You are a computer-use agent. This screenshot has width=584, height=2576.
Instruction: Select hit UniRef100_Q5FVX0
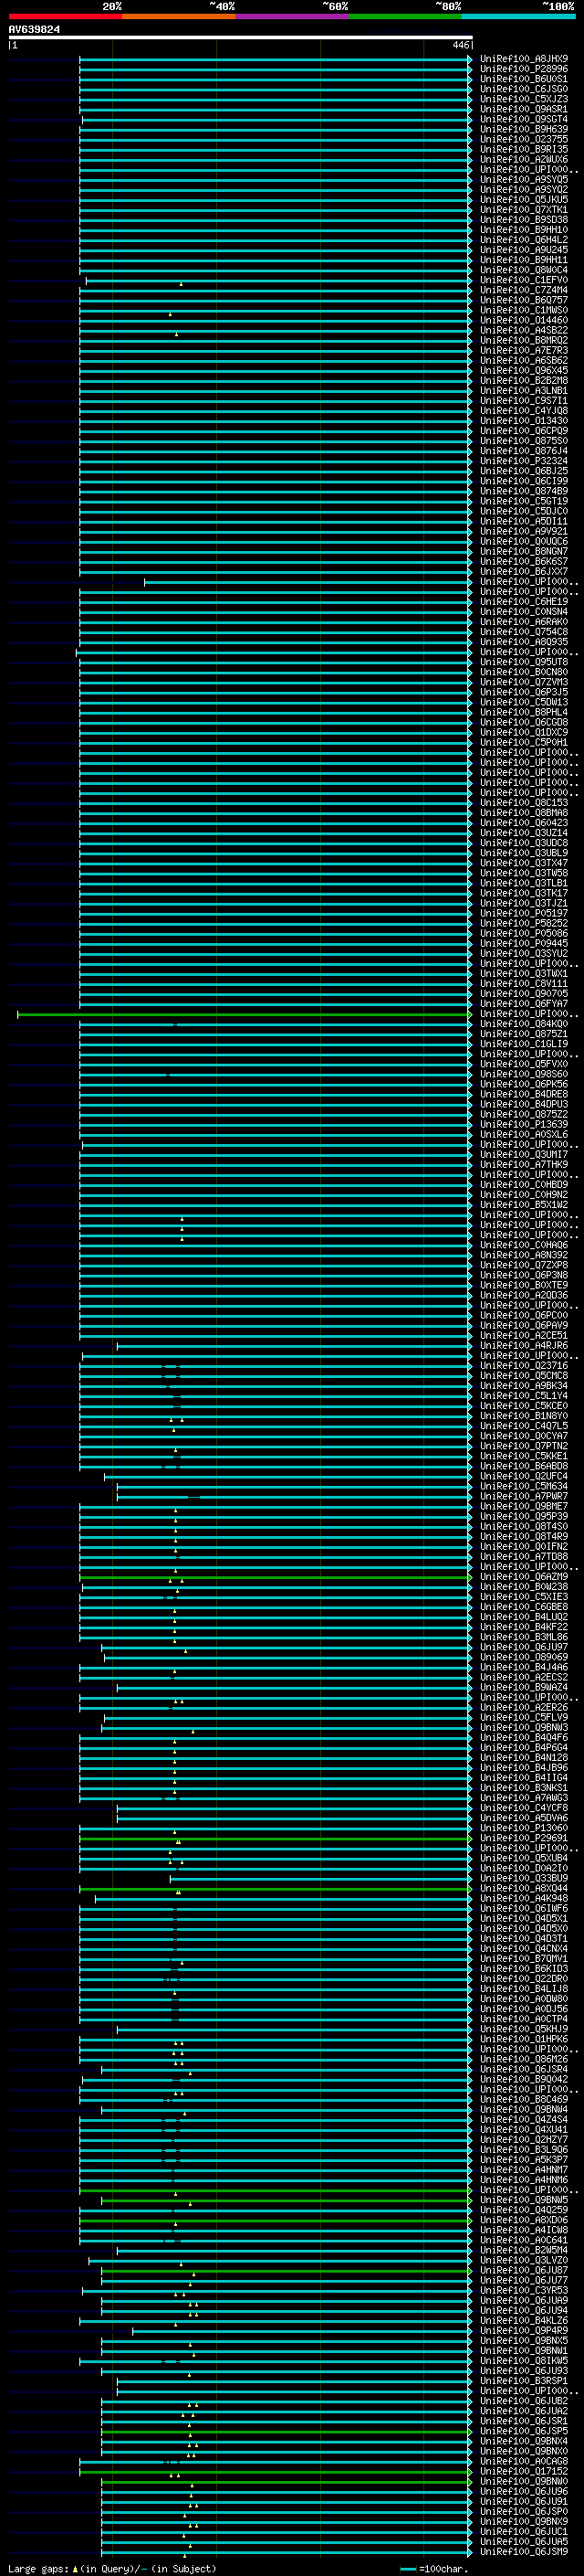[523, 1064]
